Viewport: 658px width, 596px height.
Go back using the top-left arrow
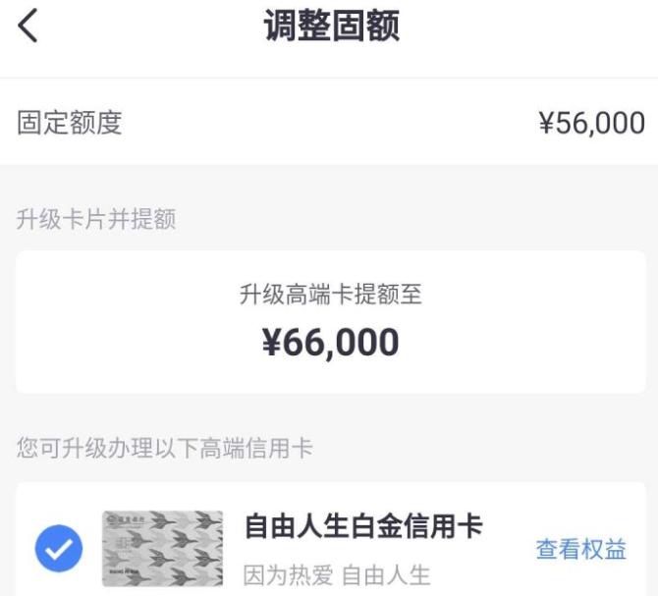(x=27, y=26)
